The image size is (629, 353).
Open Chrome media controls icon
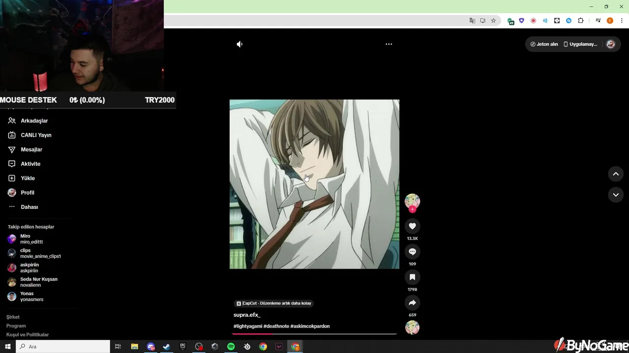tap(598, 21)
